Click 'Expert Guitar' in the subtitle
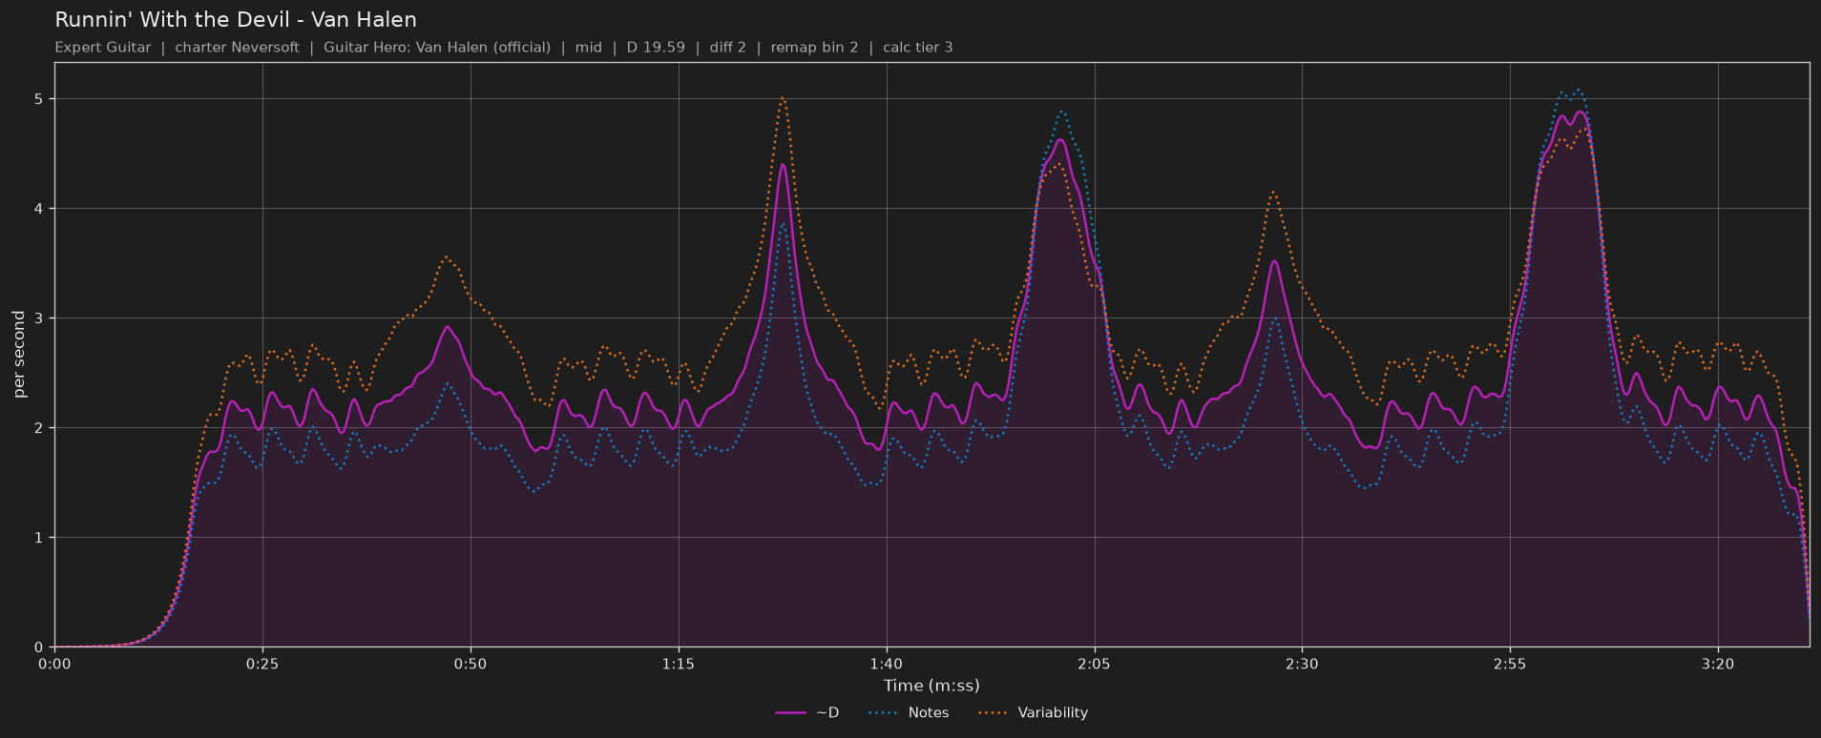Image resolution: width=1821 pixels, height=738 pixels. pos(103,48)
